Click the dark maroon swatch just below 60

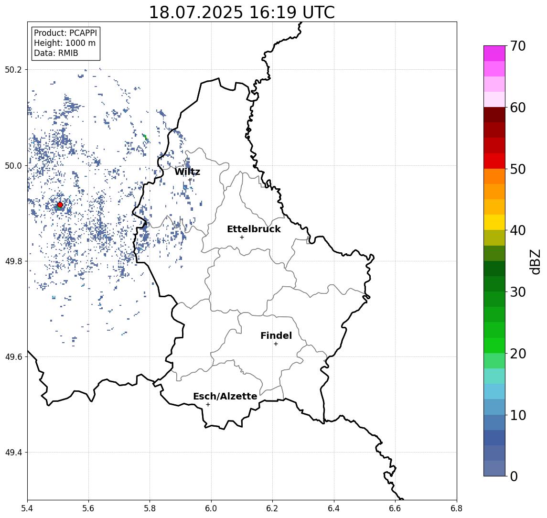[x=494, y=115]
